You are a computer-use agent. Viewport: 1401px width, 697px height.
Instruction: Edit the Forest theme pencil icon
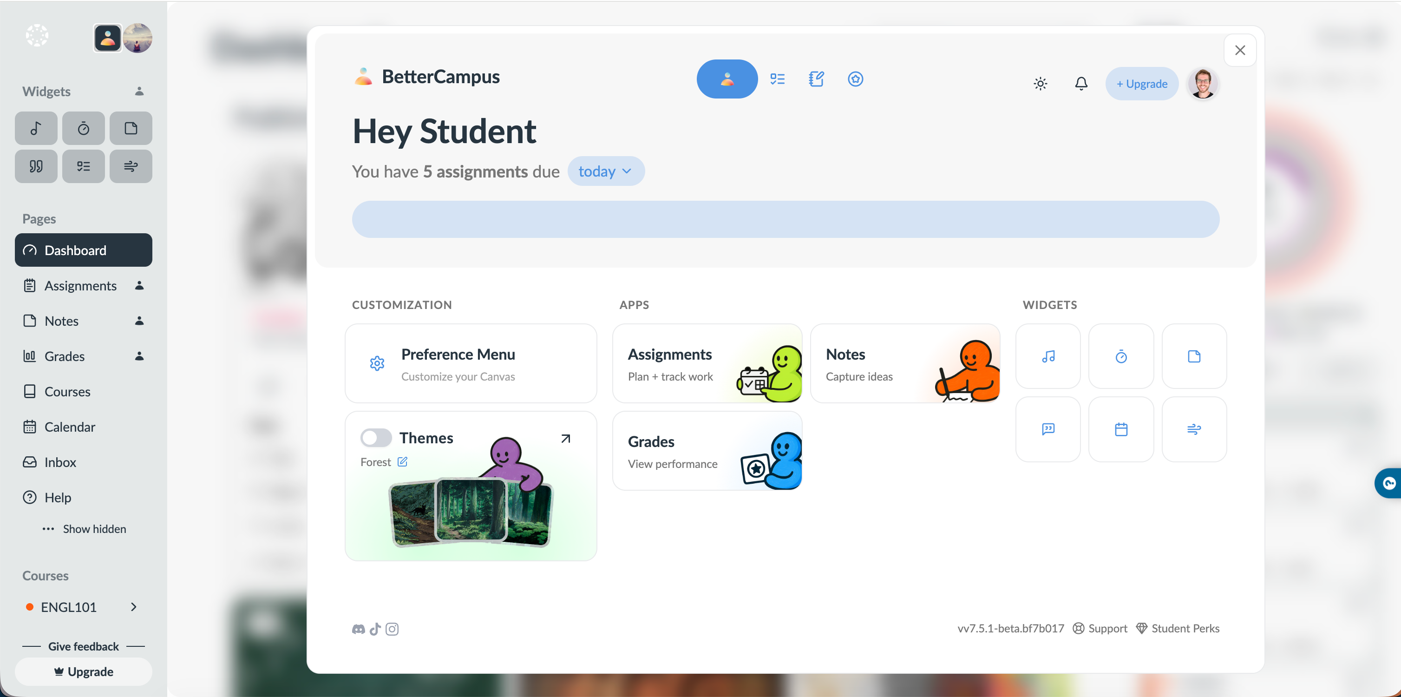[x=402, y=462]
